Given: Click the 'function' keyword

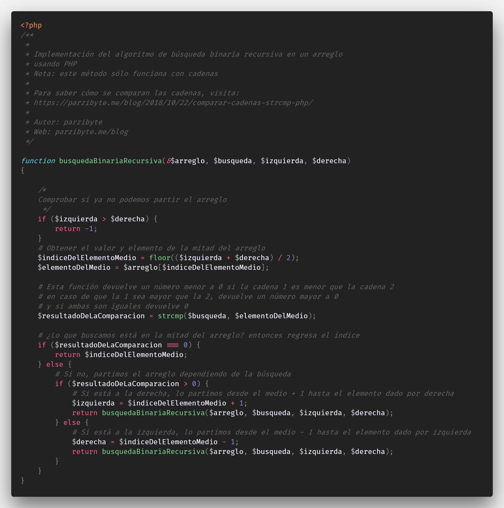Looking at the screenshot, I should [x=38, y=161].
